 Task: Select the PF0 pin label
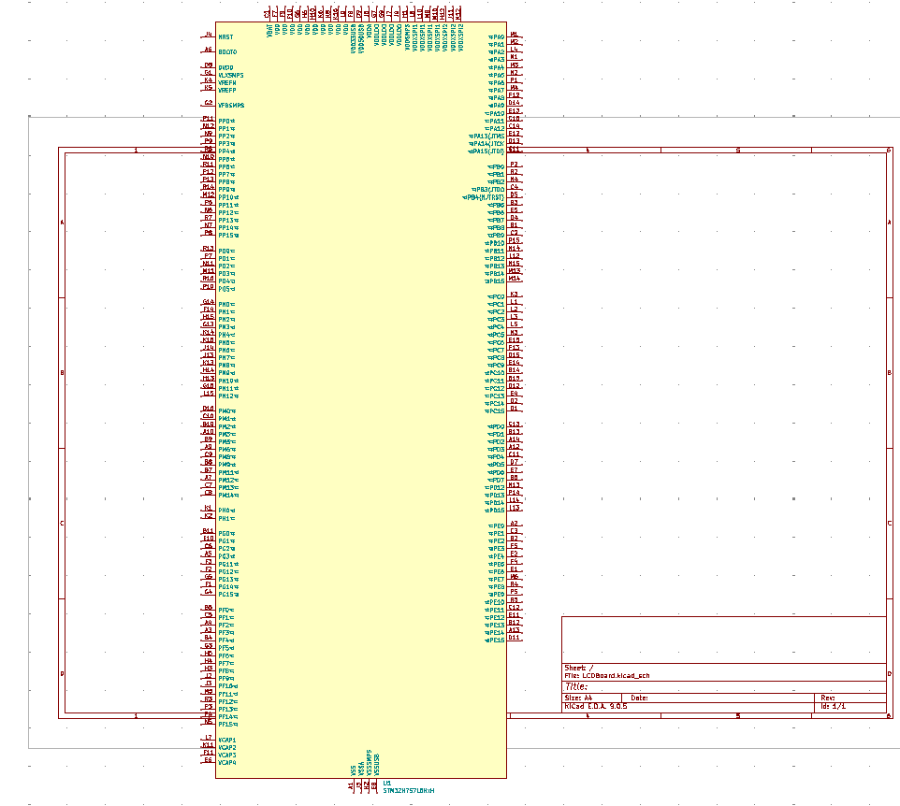click(225, 610)
